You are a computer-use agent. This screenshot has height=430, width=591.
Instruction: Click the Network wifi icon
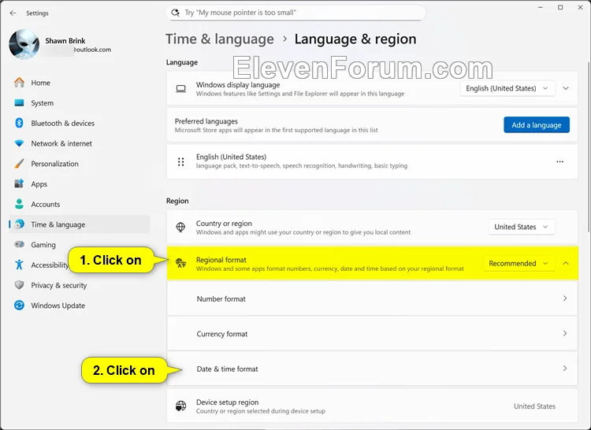tap(19, 143)
